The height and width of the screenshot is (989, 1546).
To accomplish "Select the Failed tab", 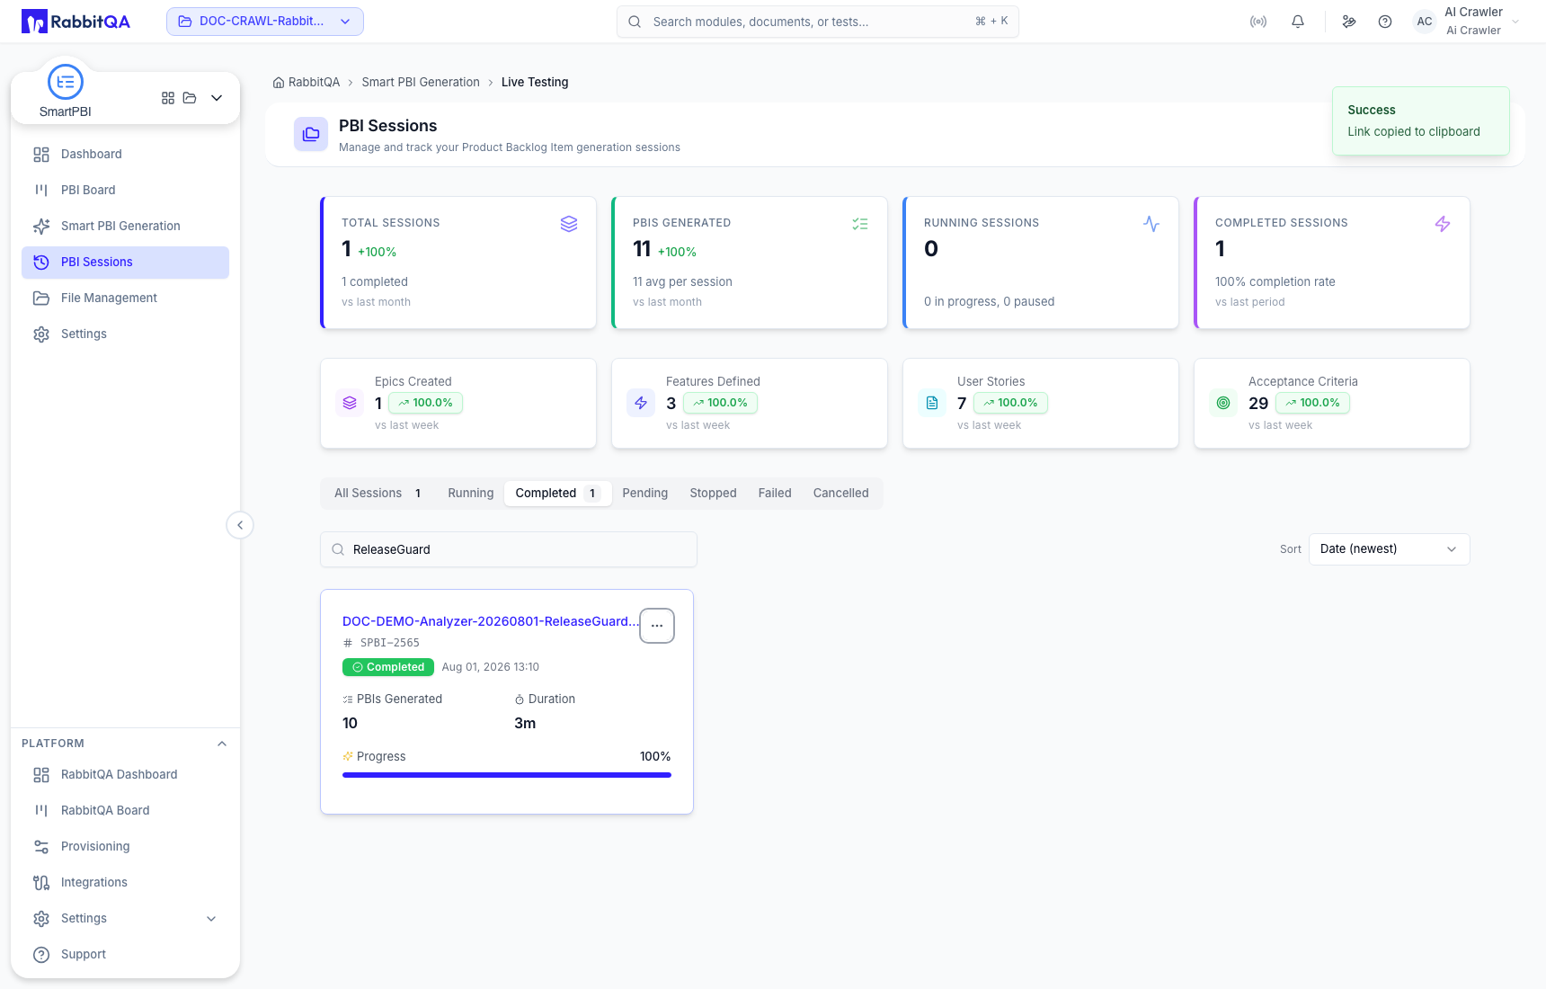I will tap(775, 494).
